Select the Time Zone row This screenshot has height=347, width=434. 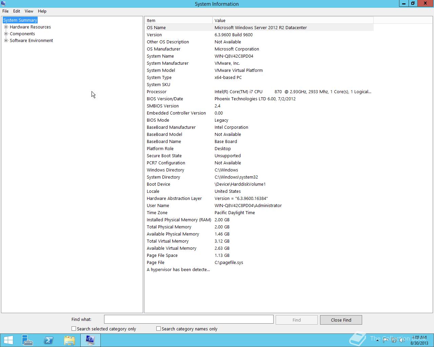pyautogui.click(x=259, y=212)
